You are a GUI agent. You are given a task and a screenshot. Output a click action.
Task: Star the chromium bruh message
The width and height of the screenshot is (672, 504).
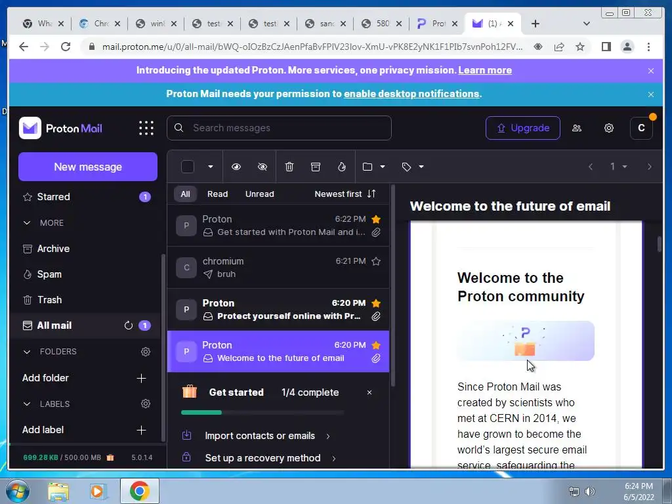[376, 261]
